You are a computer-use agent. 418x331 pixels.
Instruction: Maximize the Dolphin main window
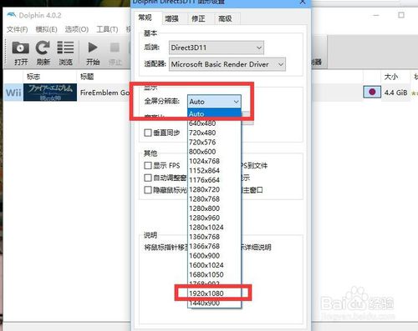point(401,15)
